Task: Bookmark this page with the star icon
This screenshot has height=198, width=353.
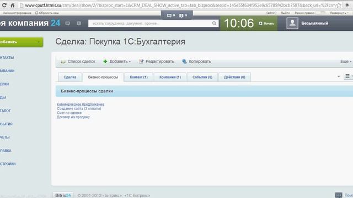Action: tap(339, 5)
